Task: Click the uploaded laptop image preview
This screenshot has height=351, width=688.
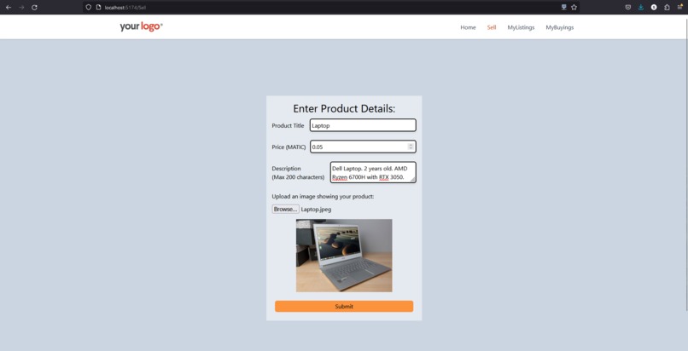Action: (344, 256)
